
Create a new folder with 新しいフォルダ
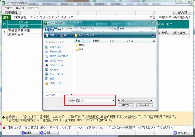pyautogui.click(x=85, y=35)
